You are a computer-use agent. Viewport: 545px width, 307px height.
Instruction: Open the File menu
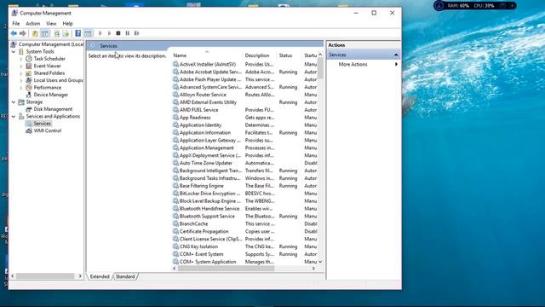16,23
